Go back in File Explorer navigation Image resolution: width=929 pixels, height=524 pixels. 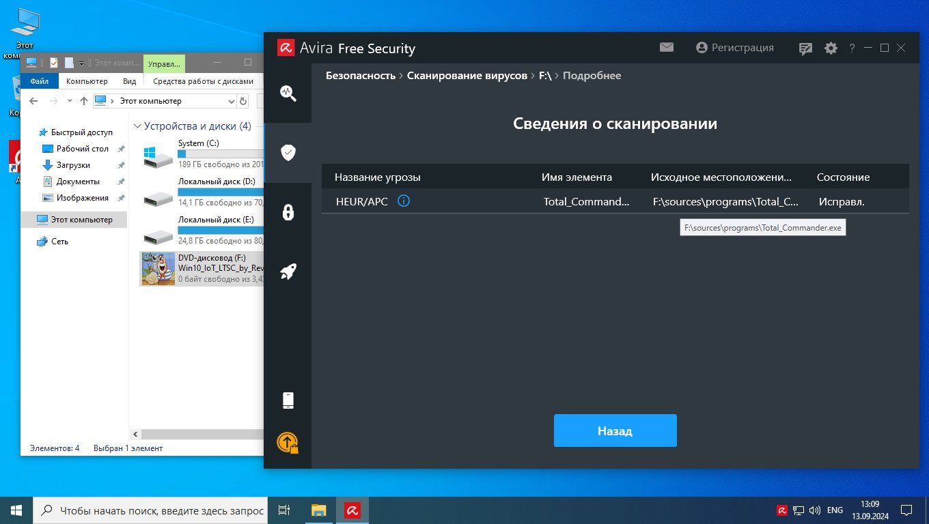point(33,101)
